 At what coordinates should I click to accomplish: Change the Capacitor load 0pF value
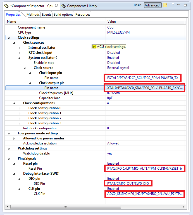coord(110,98)
